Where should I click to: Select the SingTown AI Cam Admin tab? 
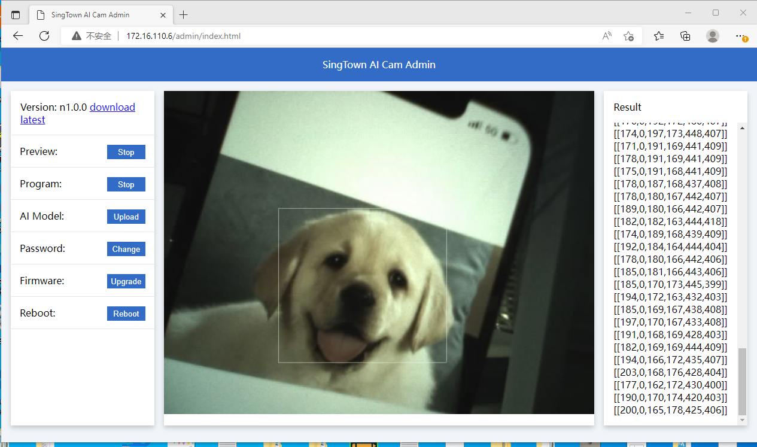click(x=90, y=15)
